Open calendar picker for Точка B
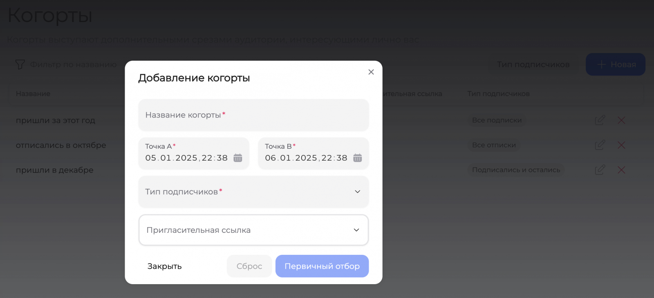This screenshot has width=654, height=298. click(x=358, y=158)
